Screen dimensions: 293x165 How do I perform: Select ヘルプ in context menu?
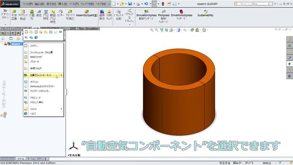pyautogui.click(x=43, y=114)
